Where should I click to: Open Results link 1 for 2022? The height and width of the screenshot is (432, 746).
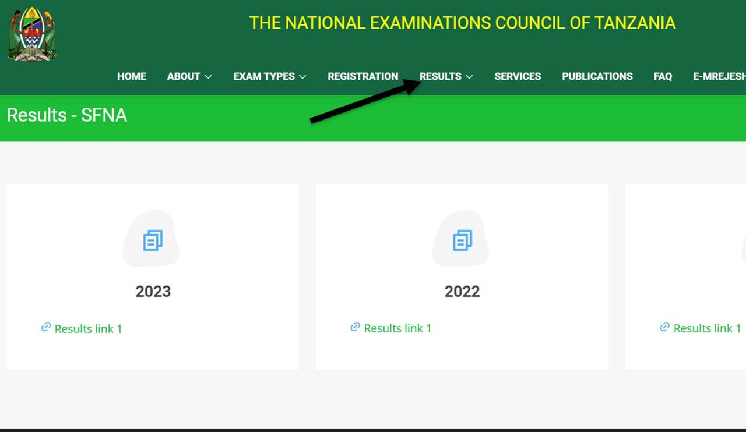[397, 329]
